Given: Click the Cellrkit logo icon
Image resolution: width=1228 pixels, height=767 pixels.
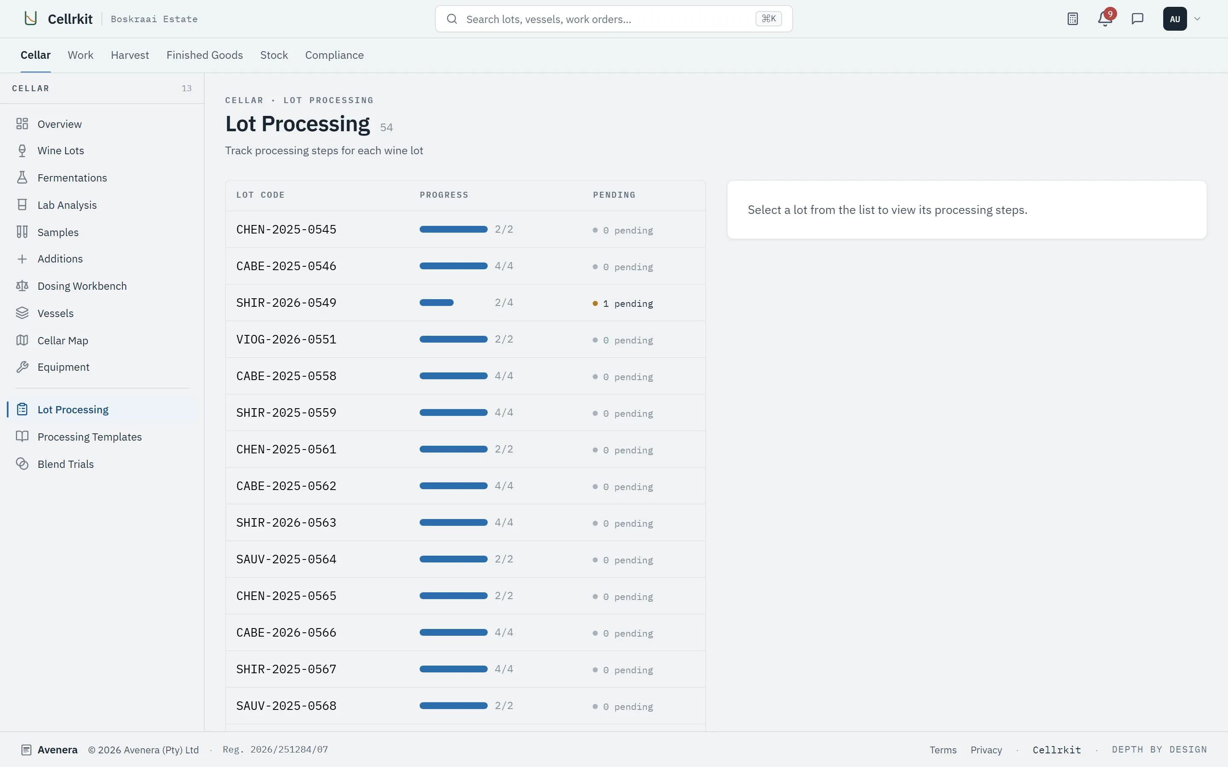Looking at the screenshot, I should click(31, 19).
